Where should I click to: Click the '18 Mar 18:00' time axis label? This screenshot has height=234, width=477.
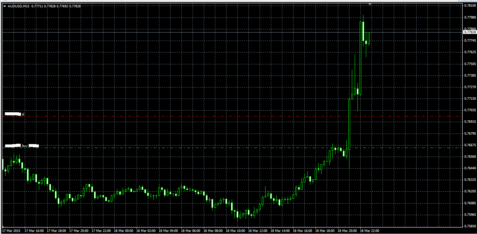tap(325, 231)
